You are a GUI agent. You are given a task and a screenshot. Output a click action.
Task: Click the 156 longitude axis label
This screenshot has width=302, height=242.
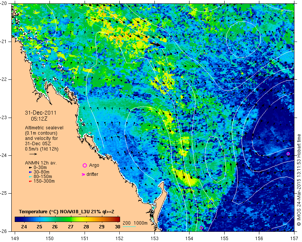coord(259,239)
